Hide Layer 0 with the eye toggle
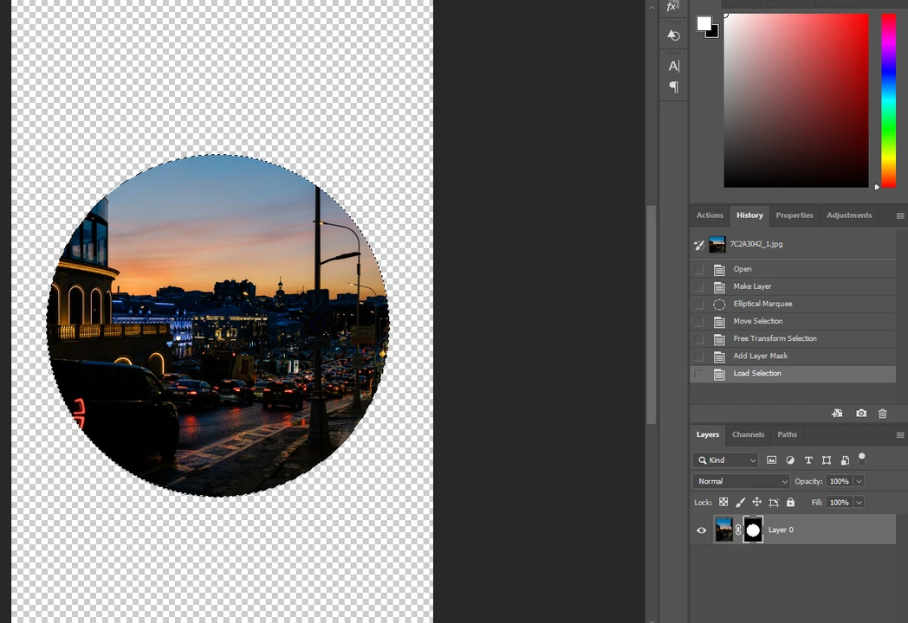This screenshot has height=623, width=908. coord(701,530)
